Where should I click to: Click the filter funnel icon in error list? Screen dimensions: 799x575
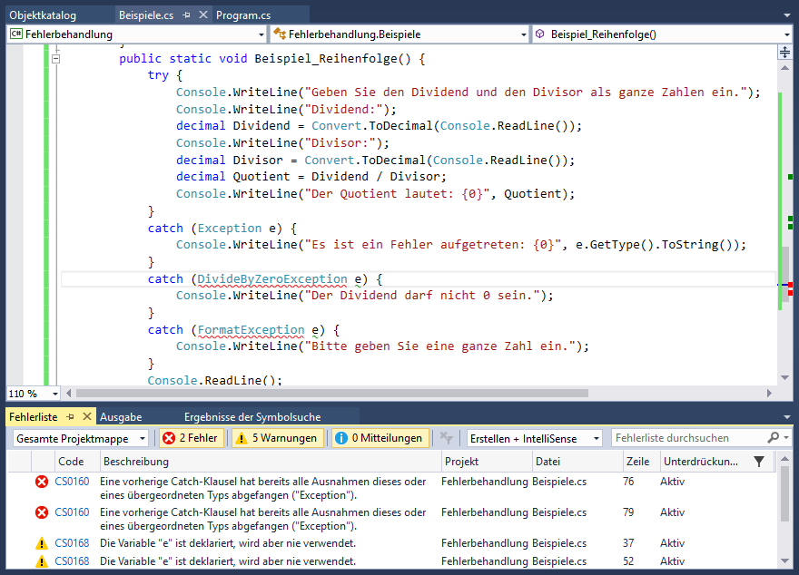(x=759, y=462)
